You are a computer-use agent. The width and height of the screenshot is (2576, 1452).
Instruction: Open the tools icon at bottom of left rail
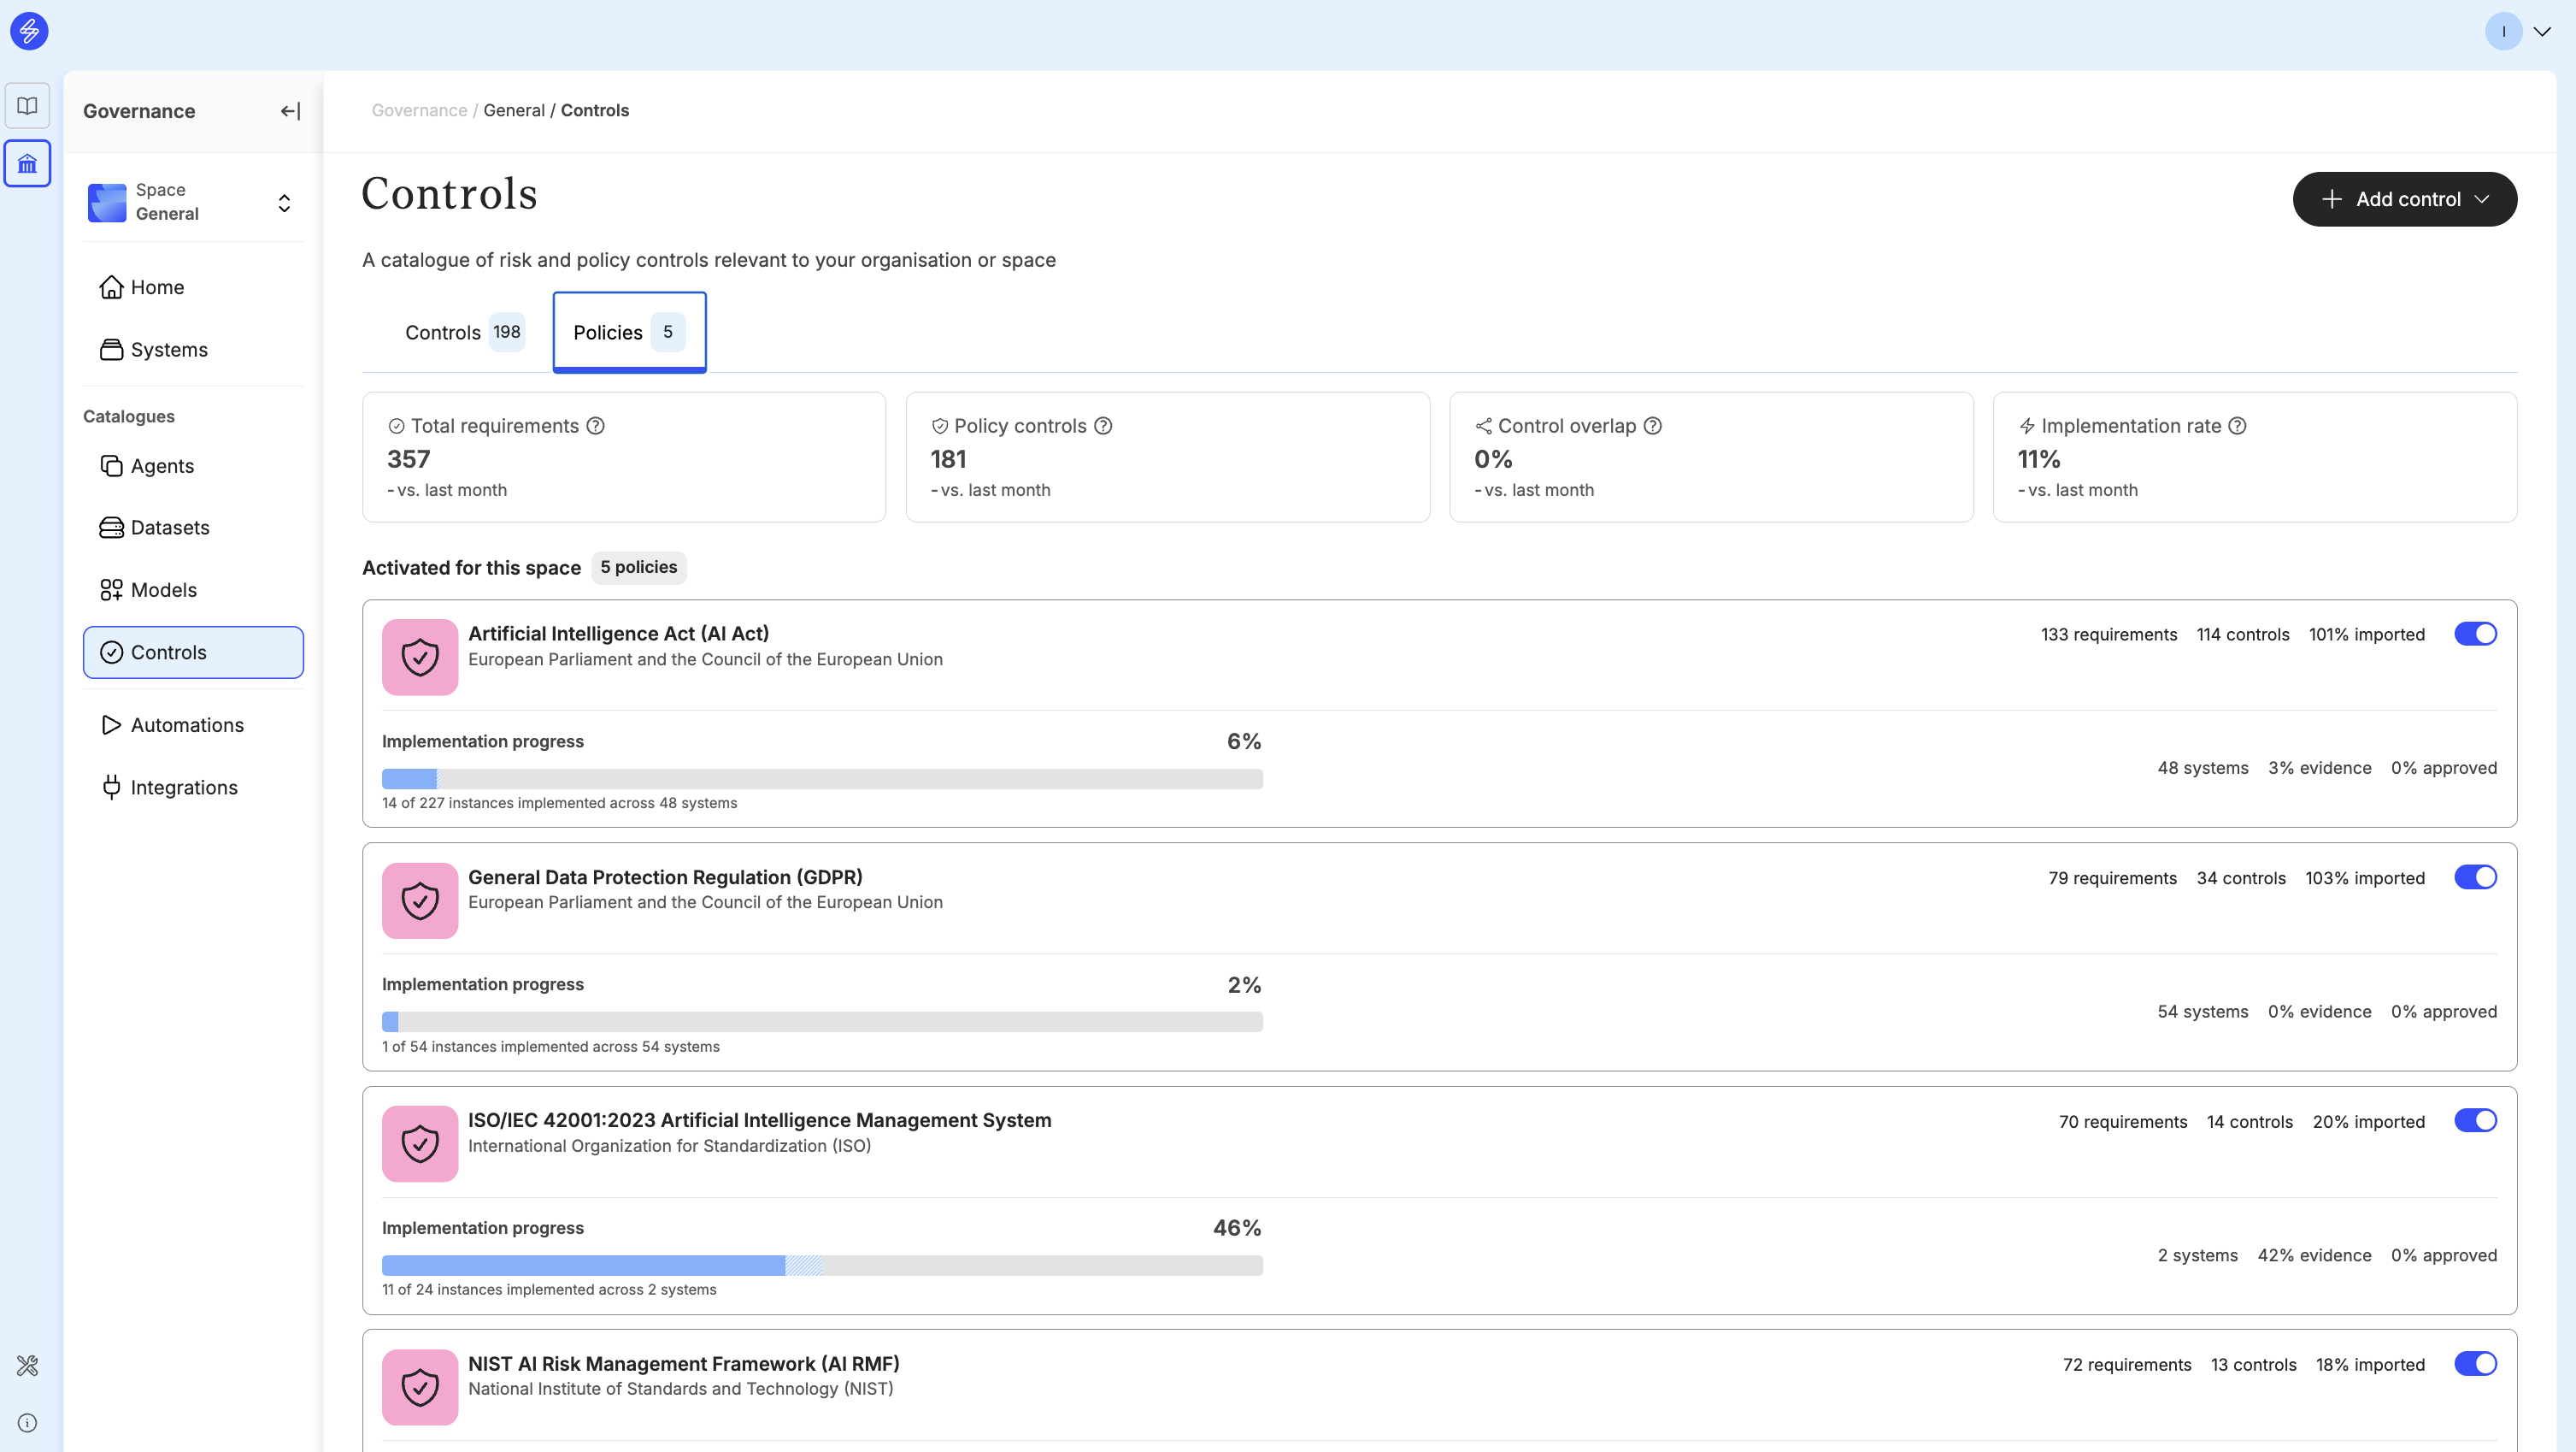coord(27,1365)
